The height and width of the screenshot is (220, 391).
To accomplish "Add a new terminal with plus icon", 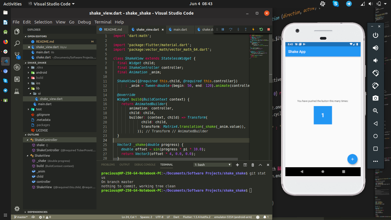I will 237,165.
